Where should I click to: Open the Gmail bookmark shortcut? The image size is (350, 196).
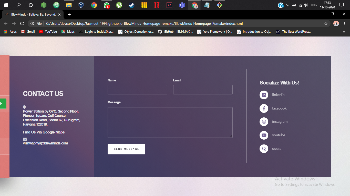28,32
